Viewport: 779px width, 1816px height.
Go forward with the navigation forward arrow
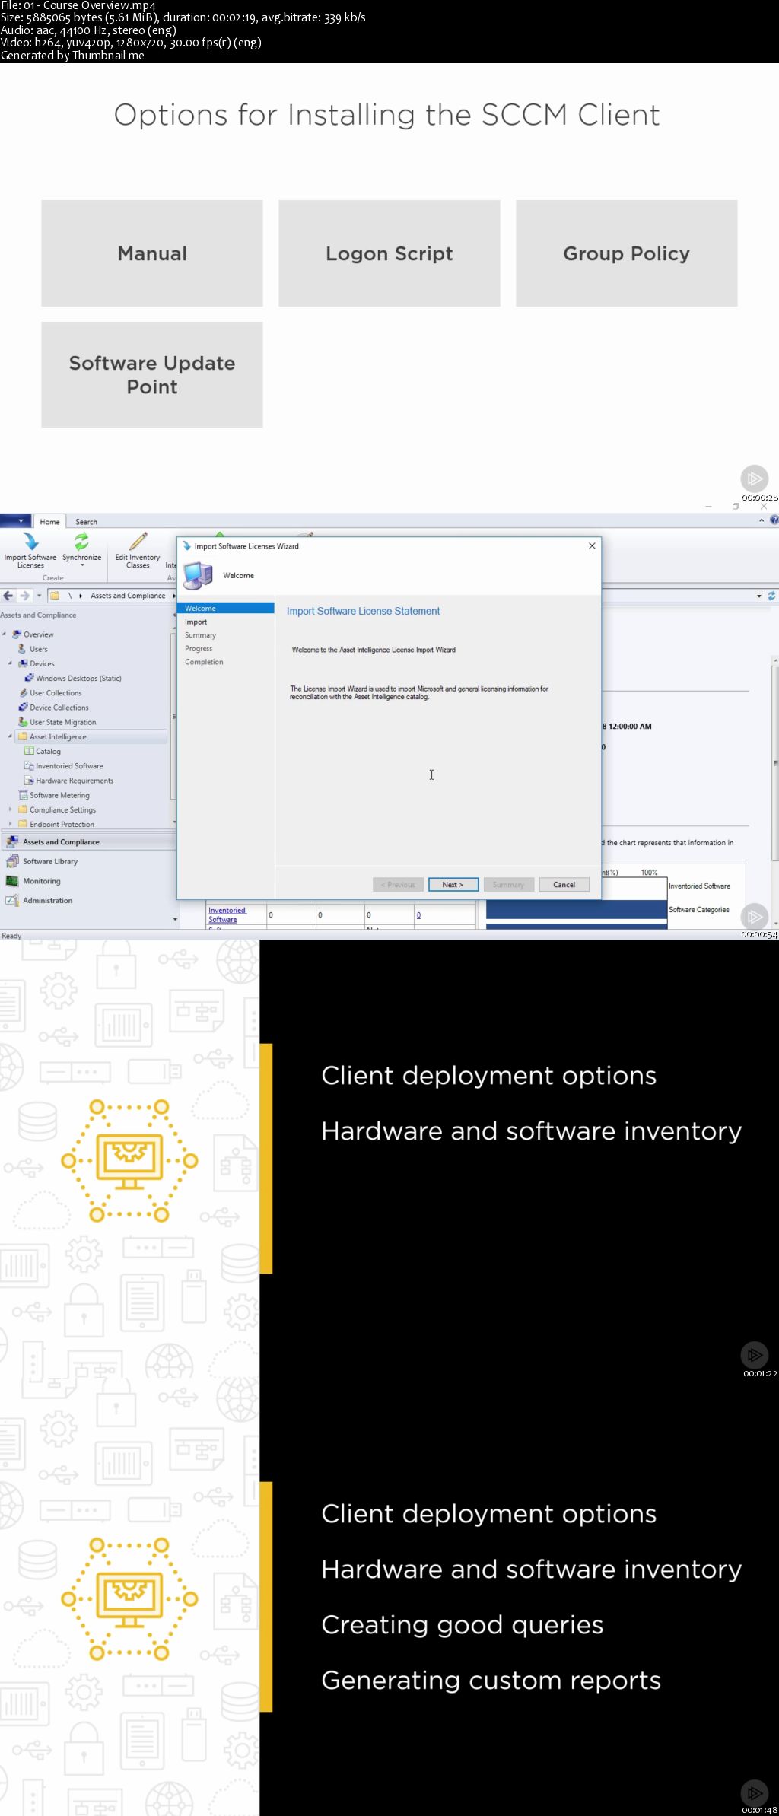[x=24, y=596]
